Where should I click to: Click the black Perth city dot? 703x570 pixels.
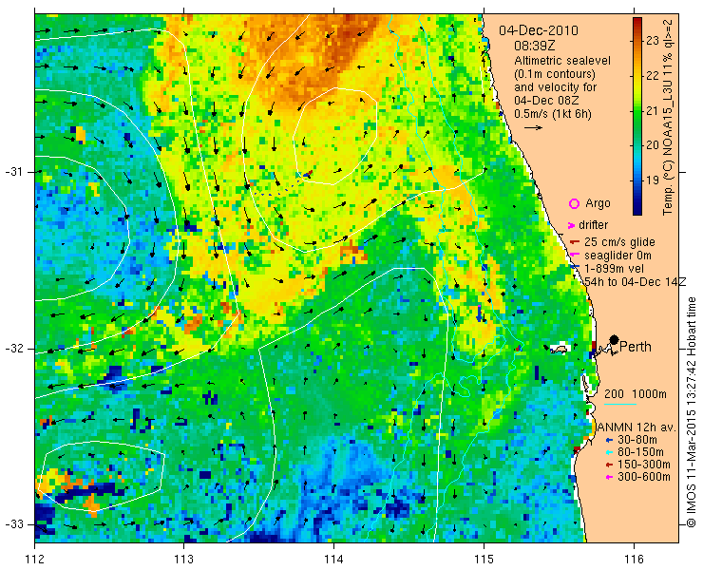tap(615, 339)
